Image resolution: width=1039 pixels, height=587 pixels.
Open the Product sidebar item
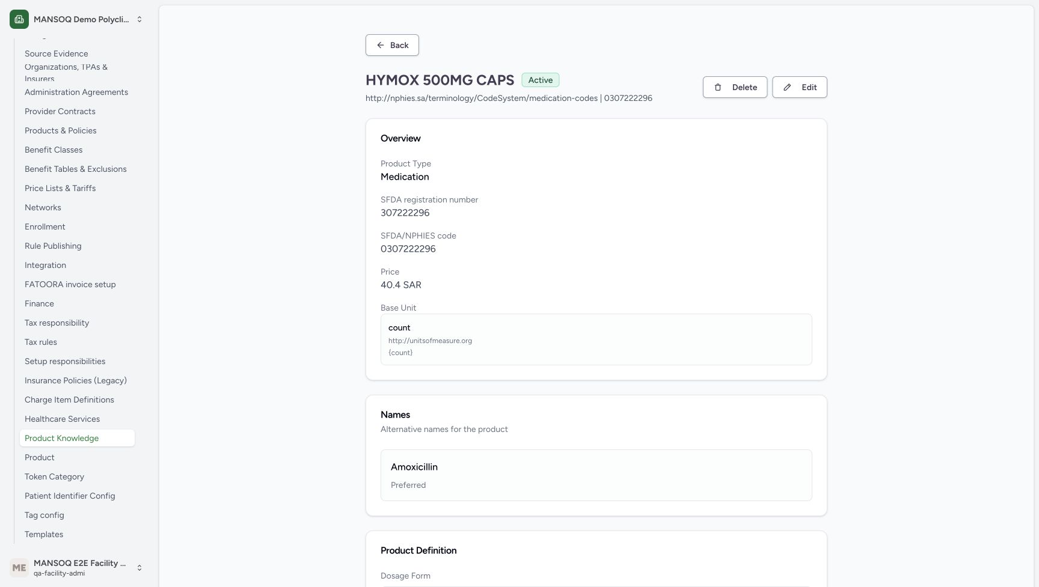(40, 457)
